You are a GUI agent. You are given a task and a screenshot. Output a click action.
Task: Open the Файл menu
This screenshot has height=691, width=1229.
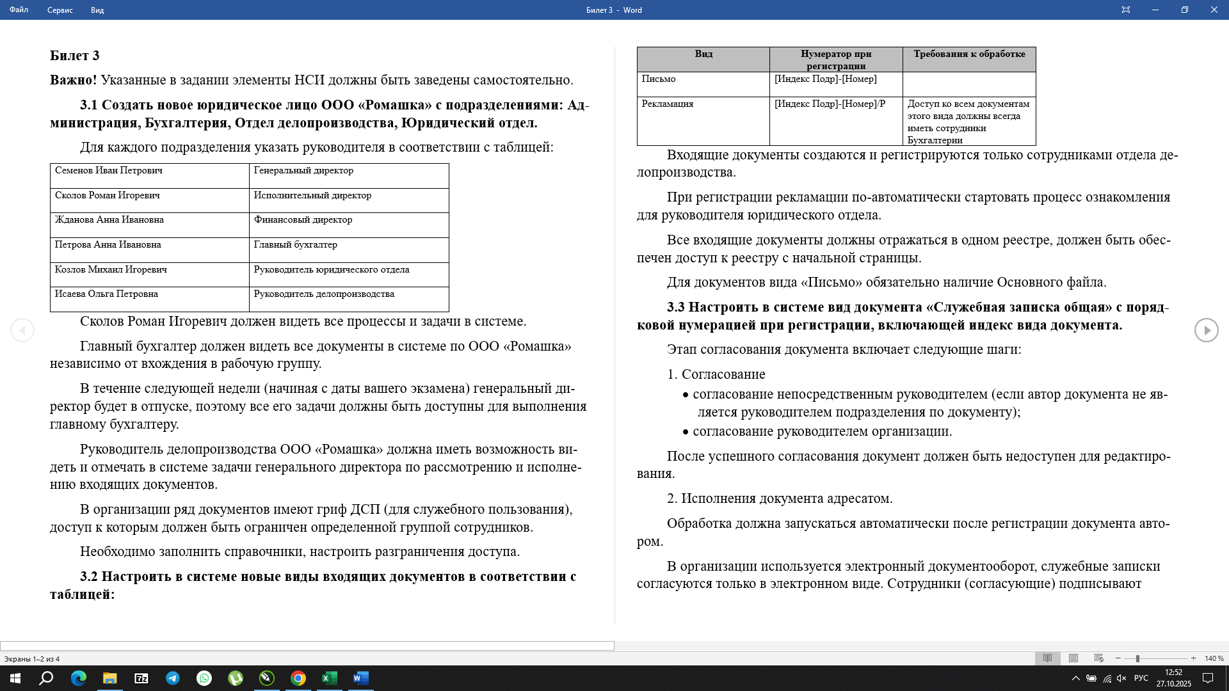pyautogui.click(x=19, y=10)
